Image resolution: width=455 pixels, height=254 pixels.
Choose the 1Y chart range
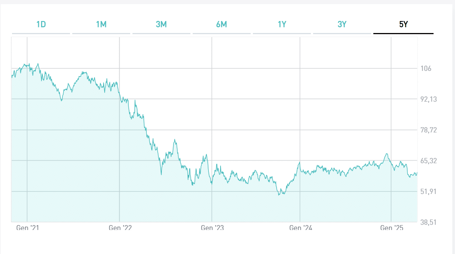pos(282,25)
